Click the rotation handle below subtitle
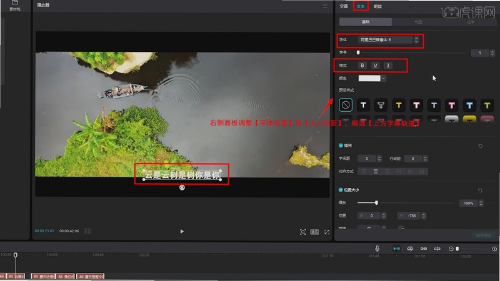The width and height of the screenshot is (500, 281). pos(182,188)
